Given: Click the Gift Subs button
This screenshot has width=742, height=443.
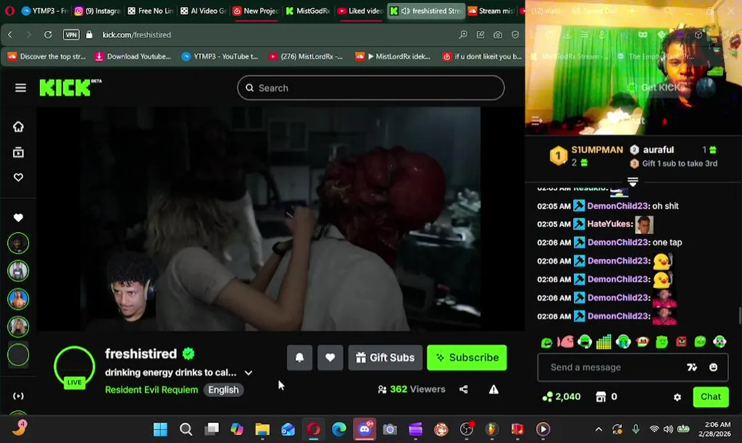Looking at the screenshot, I should point(385,357).
